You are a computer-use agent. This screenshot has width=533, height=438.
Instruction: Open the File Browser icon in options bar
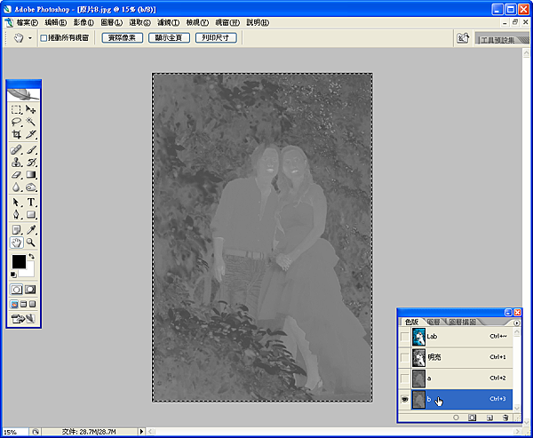tap(463, 37)
